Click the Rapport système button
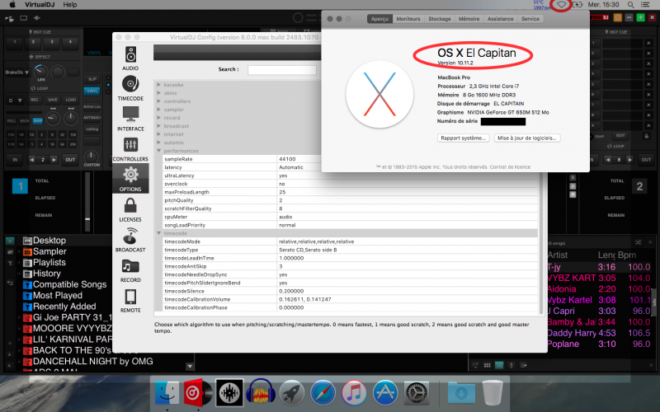 (x=463, y=138)
